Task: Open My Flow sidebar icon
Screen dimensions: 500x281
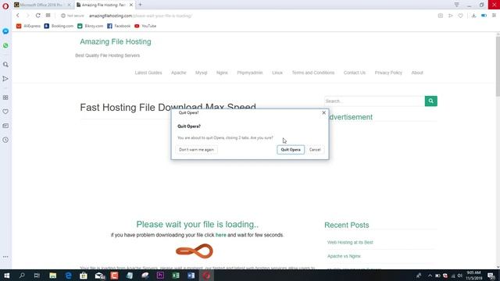Action: point(5,79)
